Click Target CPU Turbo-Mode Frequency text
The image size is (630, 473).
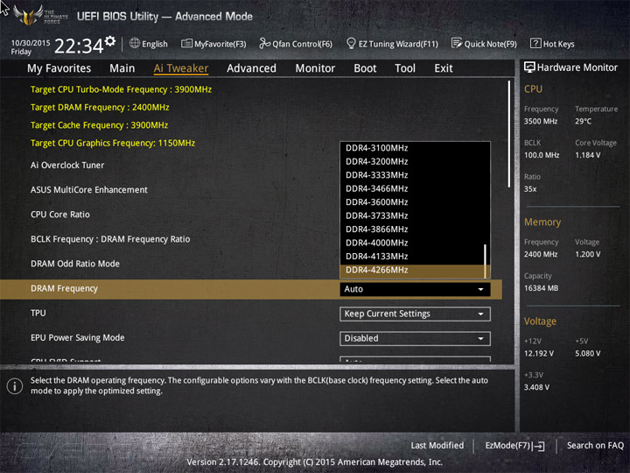121,89
